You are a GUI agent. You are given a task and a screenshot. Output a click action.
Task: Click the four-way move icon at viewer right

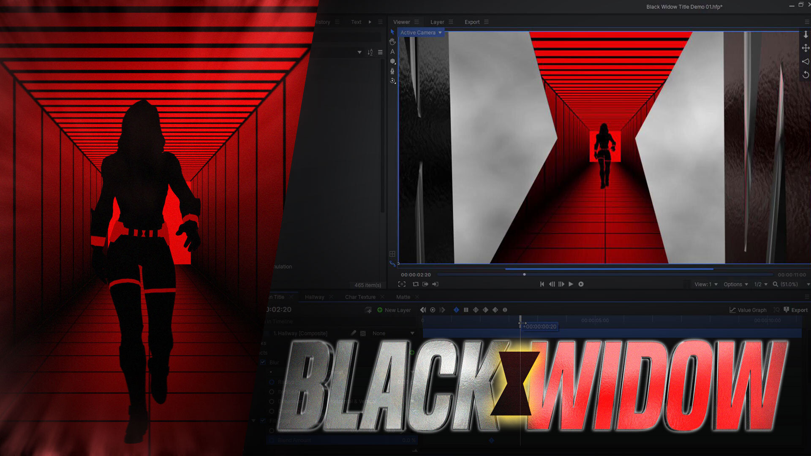click(806, 48)
